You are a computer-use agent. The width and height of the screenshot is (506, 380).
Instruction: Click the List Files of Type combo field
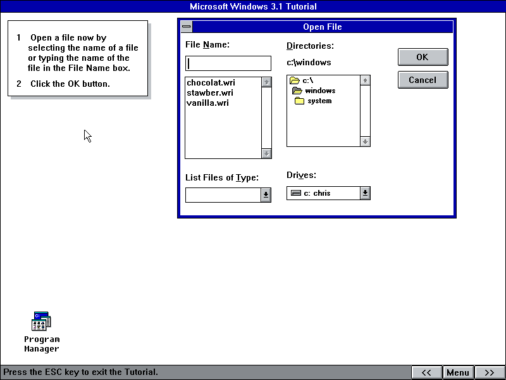click(223, 195)
